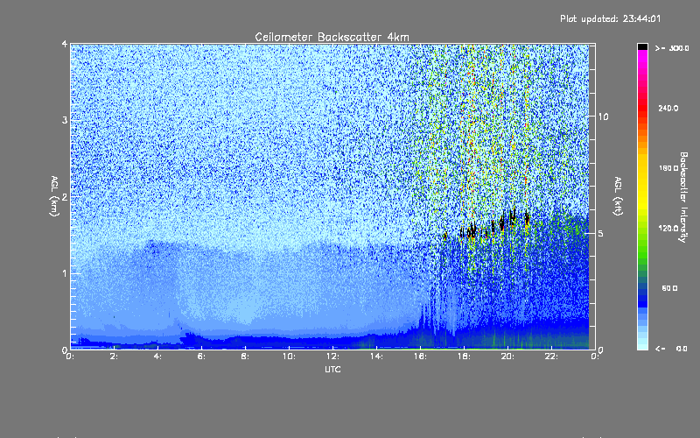Click the 'Plot updated: 23:44:01' timestamp
This screenshot has height=438, width=700.
610,18
